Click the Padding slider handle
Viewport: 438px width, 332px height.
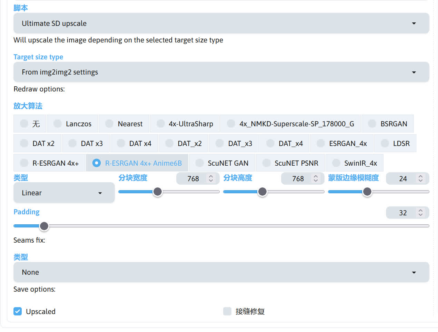coord(44,226)
